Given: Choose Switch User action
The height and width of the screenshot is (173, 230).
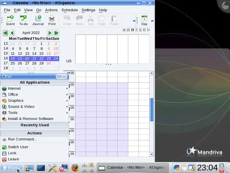Looking at the screenshot, I should click(34, 147).
